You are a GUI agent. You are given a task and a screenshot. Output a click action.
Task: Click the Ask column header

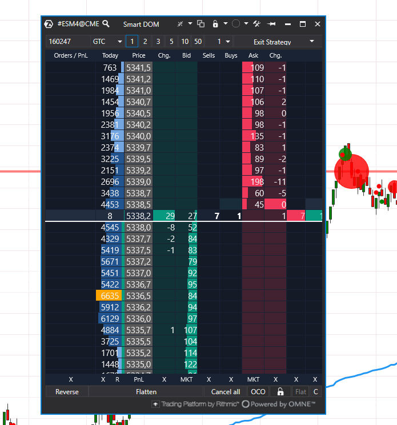tap(253, 55)
